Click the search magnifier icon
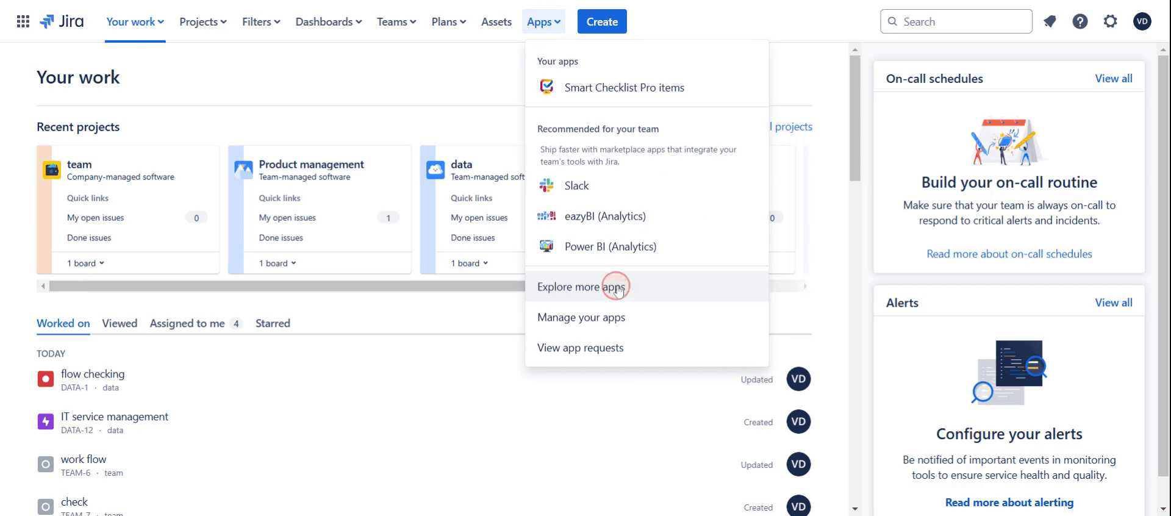The height and width of the screenshot is (516, 1171). 892,22
